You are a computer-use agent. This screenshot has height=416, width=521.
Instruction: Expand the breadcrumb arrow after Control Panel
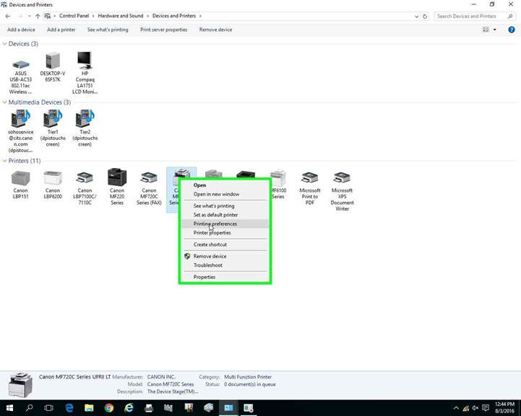click(93, 16)
